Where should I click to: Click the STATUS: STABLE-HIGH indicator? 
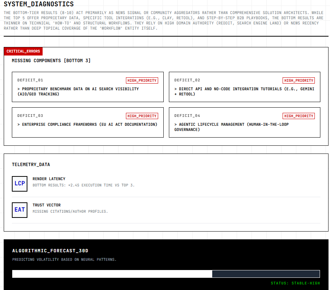[x=295, y=283]
